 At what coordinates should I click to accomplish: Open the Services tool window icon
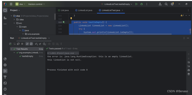pyautogui.click(x=5, y=65)
